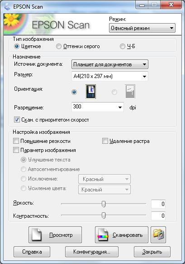Open Справка help button
Screen dimensions: 185x264
(x=32, y=252)
